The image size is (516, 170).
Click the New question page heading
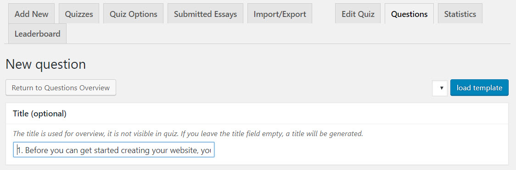pos(46,64)
